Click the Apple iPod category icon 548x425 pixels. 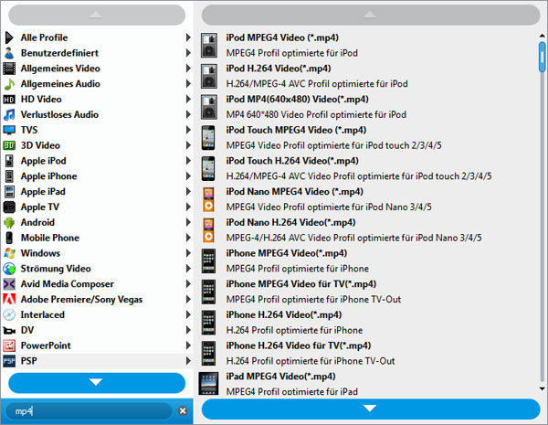click(9, 161)
